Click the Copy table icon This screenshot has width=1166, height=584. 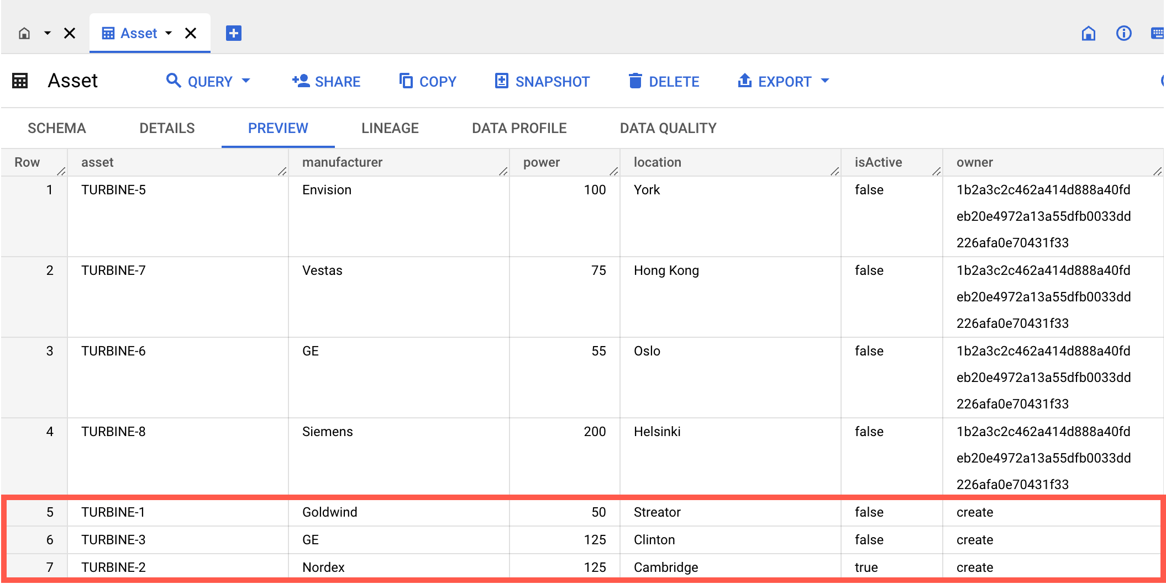(x=406, y=81)
